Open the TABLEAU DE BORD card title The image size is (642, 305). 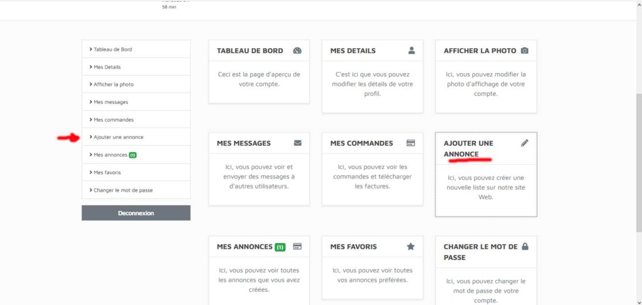pyautogui.click(x=250, y=51)
